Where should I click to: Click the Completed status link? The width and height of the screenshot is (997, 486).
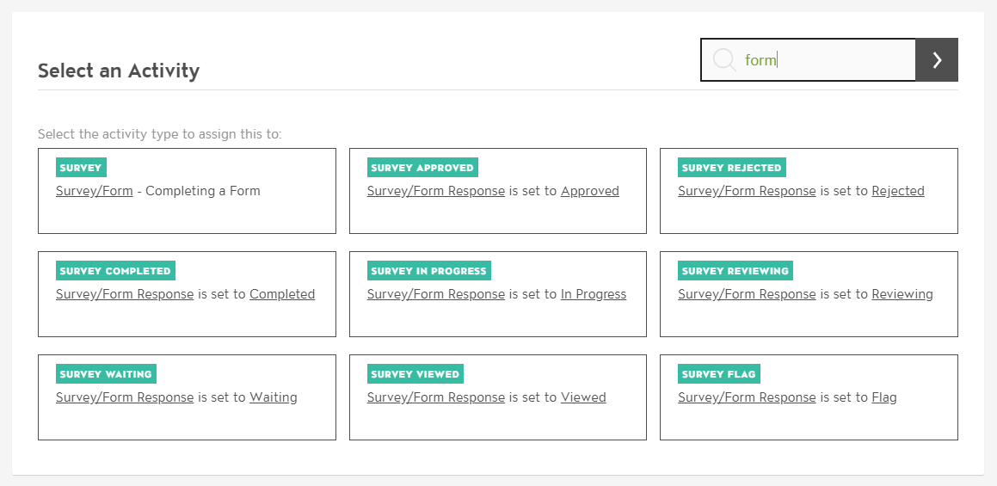point(282,294)
